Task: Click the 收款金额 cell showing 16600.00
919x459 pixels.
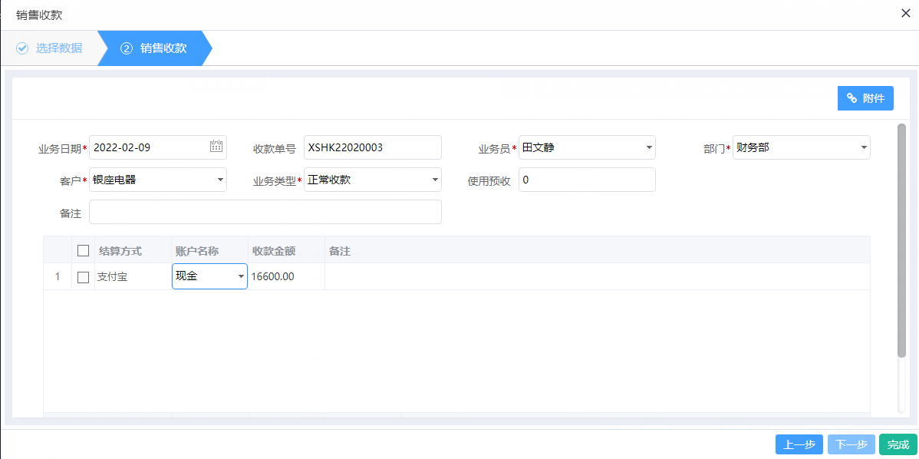Action: tap(286, 277)
